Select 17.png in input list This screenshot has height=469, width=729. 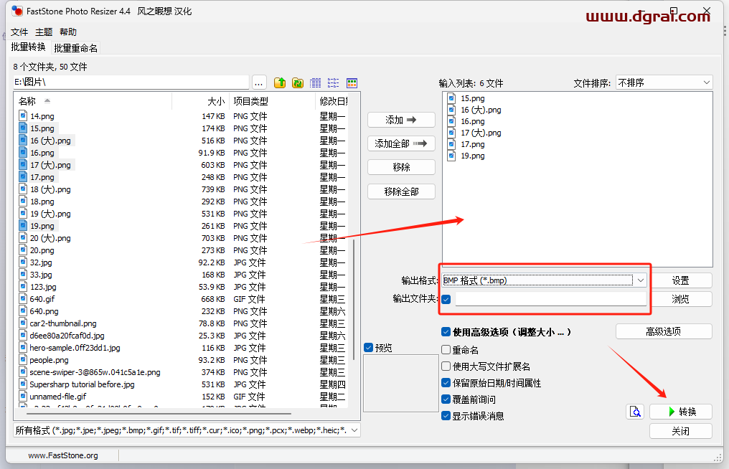click(472, 144)
